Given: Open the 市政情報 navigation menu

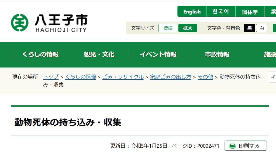Looking at the screenshot, I should pyautogui.click(x=217, y=55).
